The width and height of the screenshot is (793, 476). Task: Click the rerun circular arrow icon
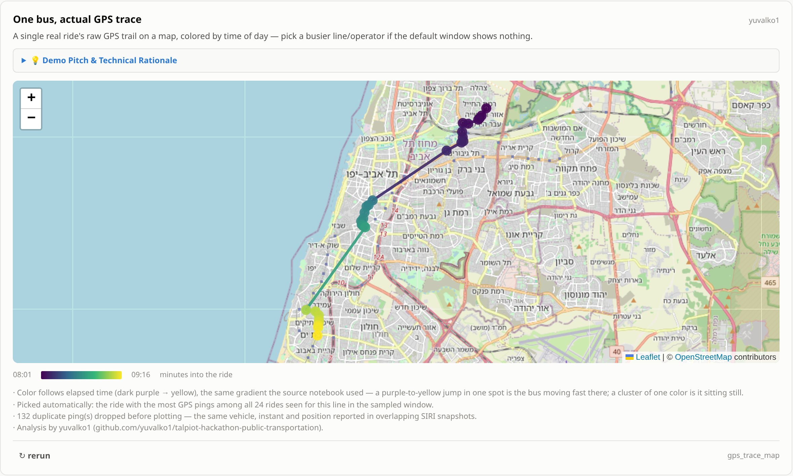pyautogui.click(x=22, y=456)
